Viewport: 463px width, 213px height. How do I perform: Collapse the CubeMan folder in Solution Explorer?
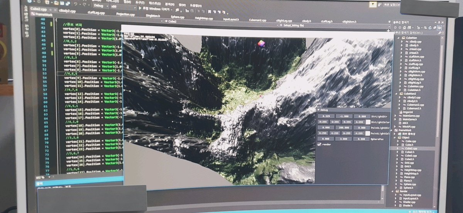pyautogui.click(x=399, y=37)
